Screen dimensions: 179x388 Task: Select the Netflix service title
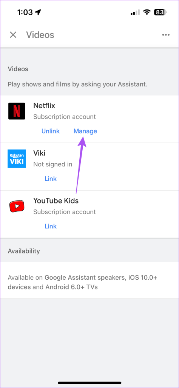(44, 106)
